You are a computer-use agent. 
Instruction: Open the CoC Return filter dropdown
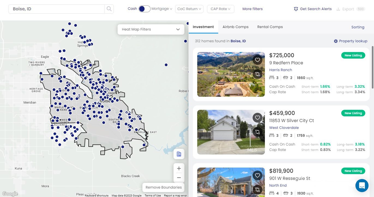pyautogui.click(x=189, y=9)
